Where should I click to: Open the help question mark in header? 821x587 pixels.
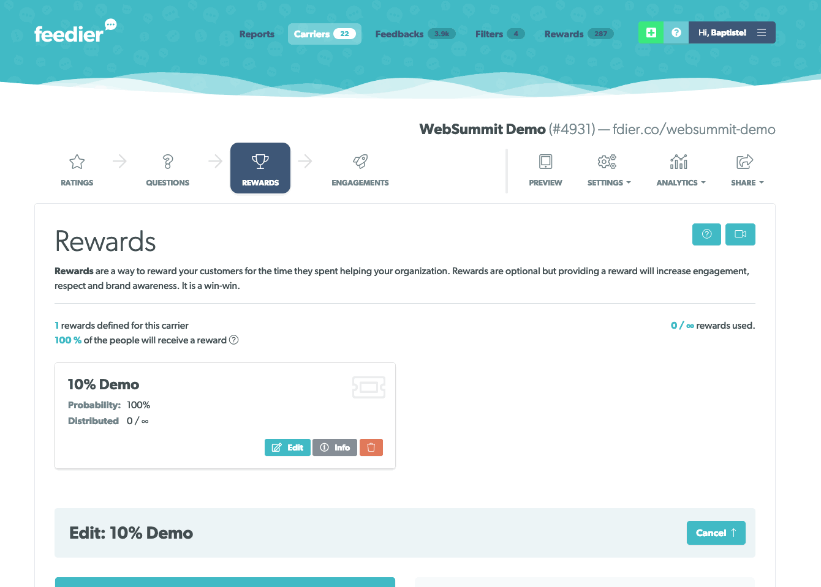676,32
